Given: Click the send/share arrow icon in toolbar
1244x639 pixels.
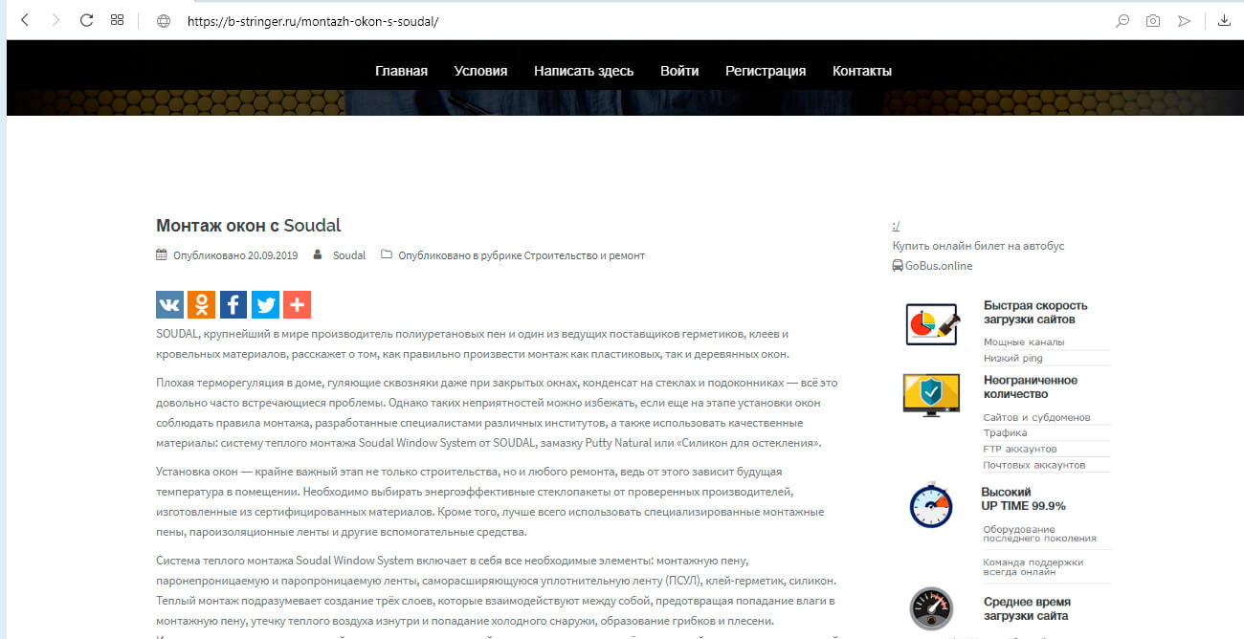Looking at the screenshot, I should click(1184, 21).
